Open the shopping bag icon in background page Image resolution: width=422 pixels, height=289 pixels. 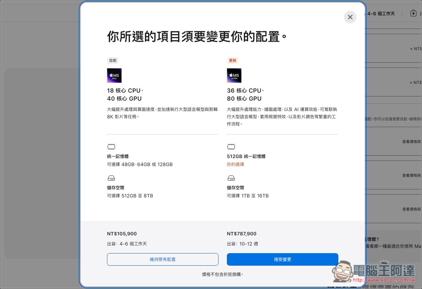413,13
